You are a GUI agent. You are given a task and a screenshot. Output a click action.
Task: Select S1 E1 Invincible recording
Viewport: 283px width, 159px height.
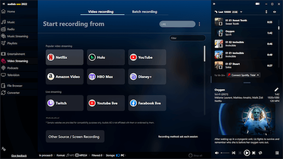pyautogui.click(x=245, y=55)
